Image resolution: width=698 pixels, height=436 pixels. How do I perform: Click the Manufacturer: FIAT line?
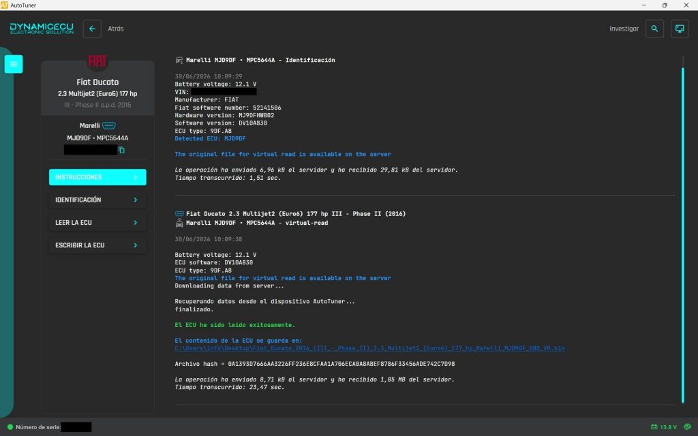coord(207,99)
